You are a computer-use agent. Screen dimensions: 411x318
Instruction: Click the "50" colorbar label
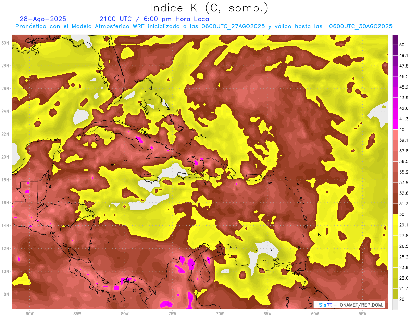402,45
